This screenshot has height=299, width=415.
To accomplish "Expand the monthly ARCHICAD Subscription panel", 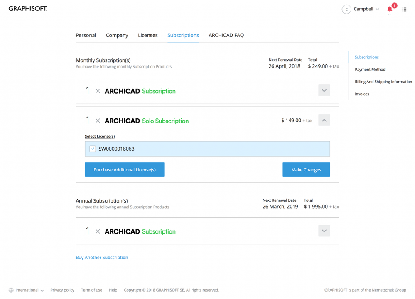I will click(x=324, y=90).
